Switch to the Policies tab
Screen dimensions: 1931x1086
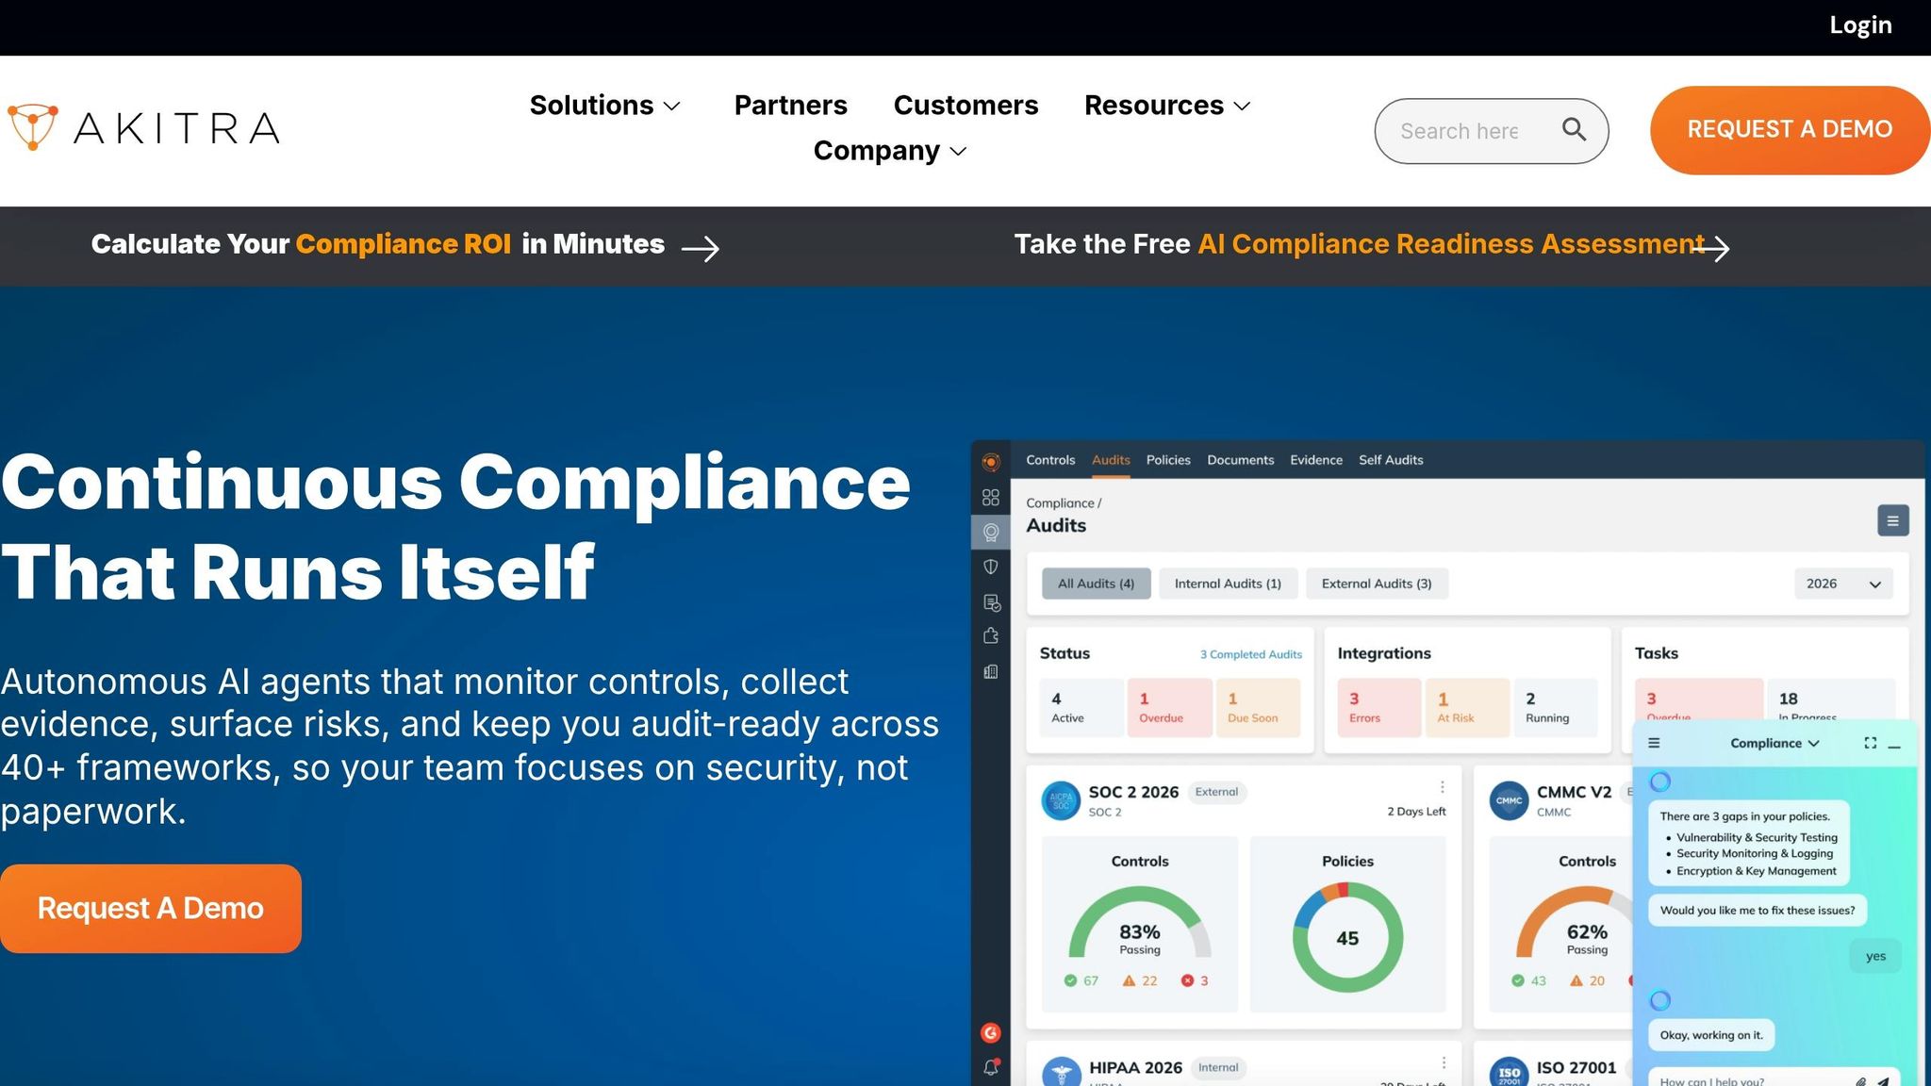1168,460
